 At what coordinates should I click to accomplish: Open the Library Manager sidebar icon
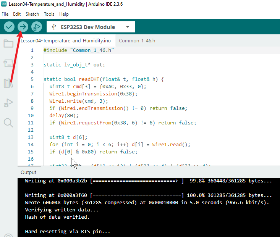tap(8, 83)
